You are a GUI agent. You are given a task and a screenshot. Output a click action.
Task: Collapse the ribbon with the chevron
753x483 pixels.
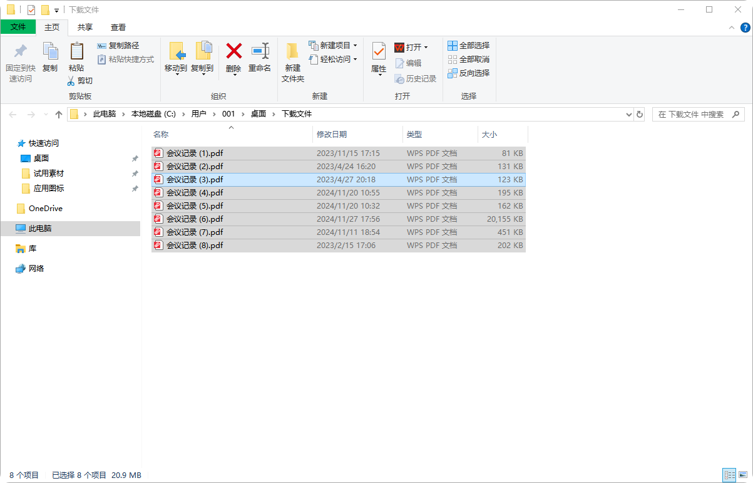732,28
